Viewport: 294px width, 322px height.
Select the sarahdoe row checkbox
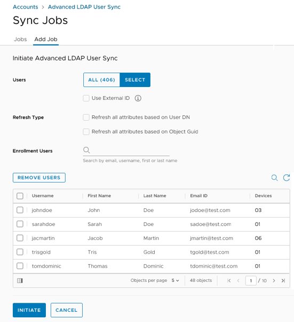[x=20, y=224]
